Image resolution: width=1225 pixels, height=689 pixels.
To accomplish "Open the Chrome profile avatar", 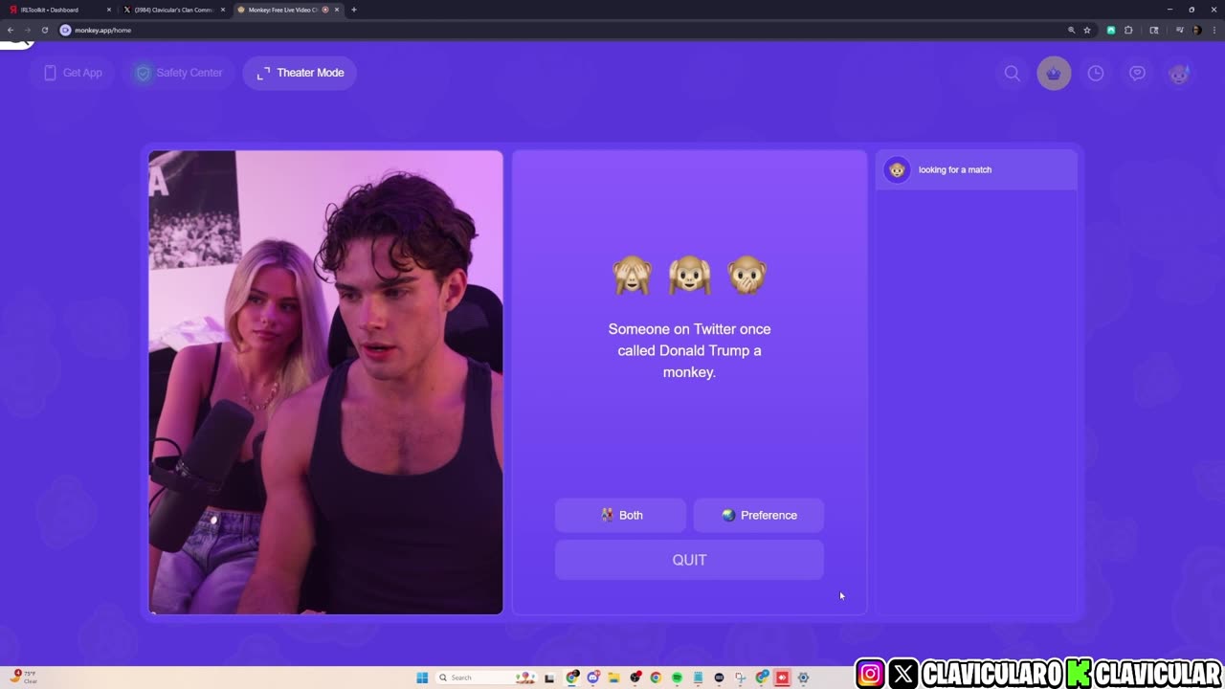I will (x=1197, y=30).
